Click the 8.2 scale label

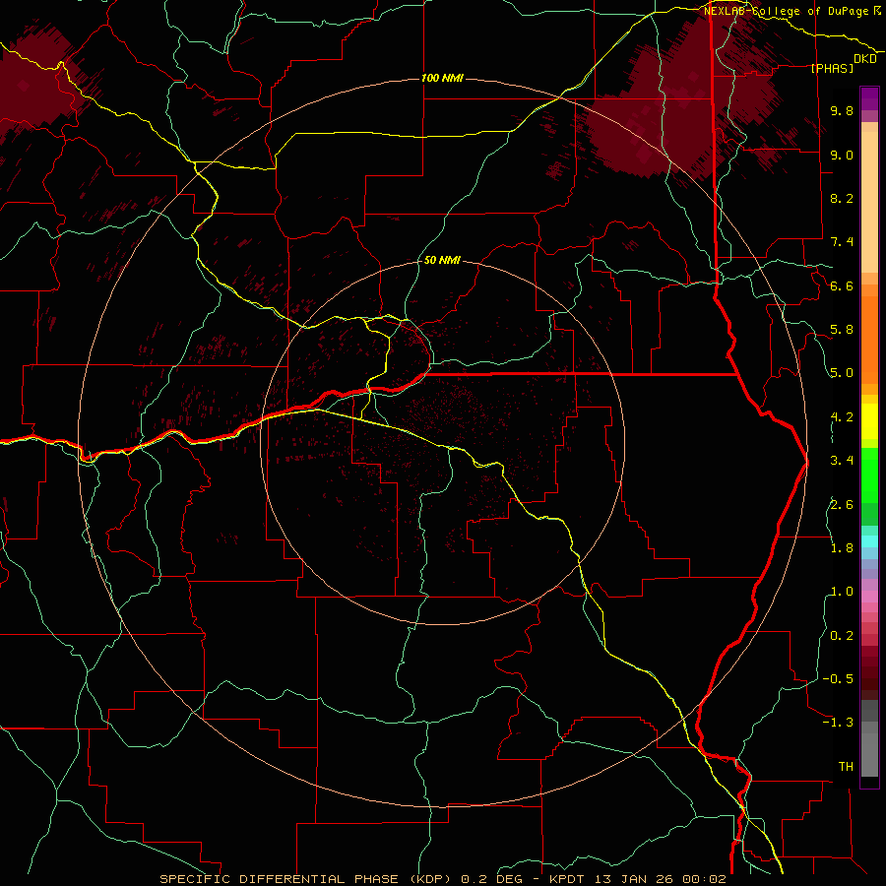(842, 198)
